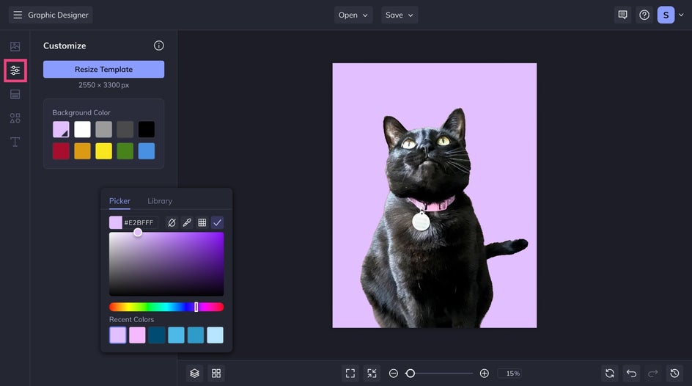Image resolution: width=692 pixels, height=386 pixels.
Task: Open the Templates sidebar icon
Action: click(x=15, y=94)
